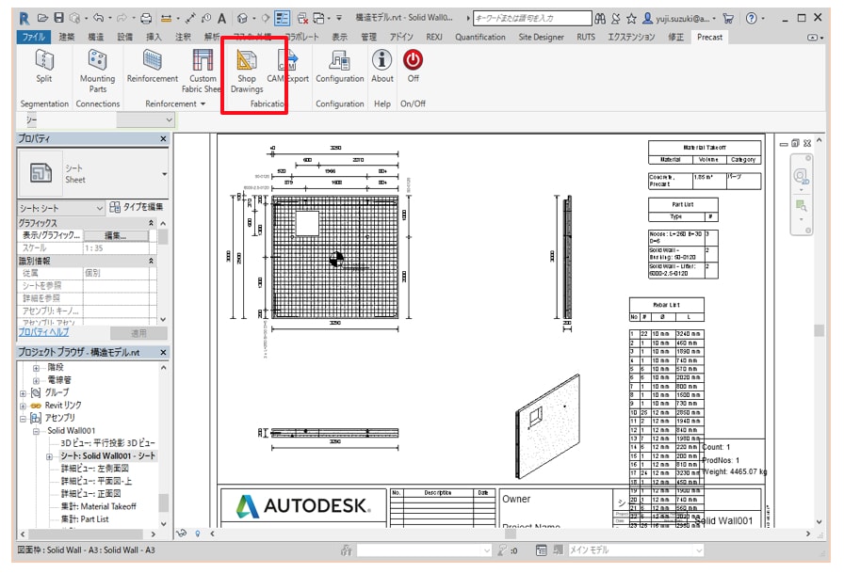The height and width of the screenshot is (574, 844).
Task: Click the Switch Windows icon
Action: click(x=319, y=18)
